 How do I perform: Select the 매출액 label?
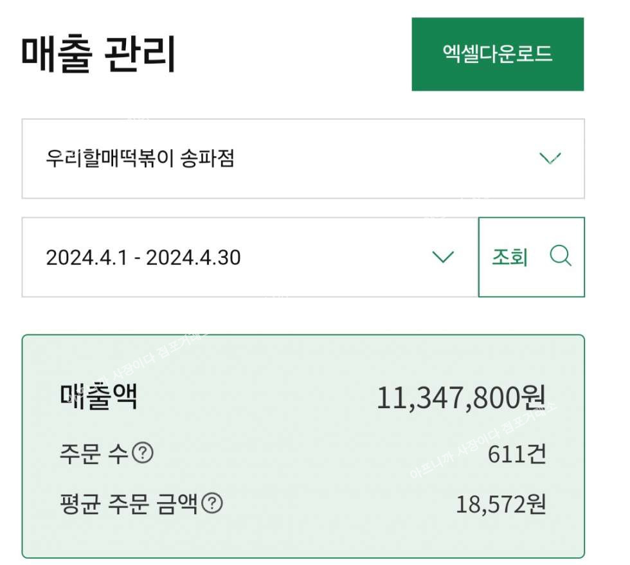coord(98,398)
